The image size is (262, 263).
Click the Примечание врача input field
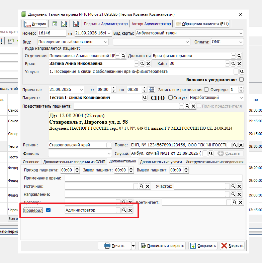[x=154, y=178]
